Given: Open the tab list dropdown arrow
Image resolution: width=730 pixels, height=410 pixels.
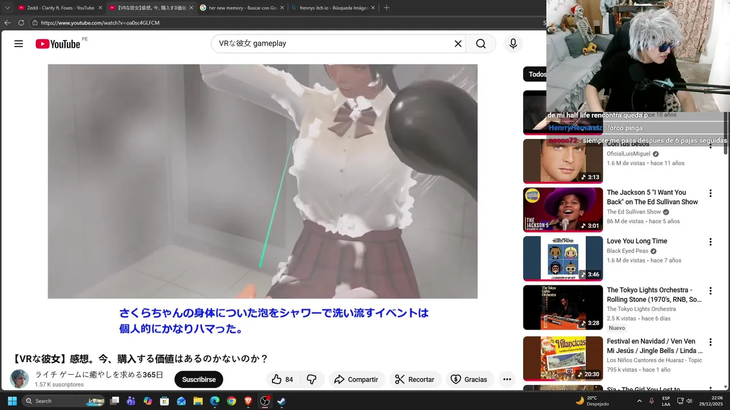Looking at the screenshot, I should point(7,8).
